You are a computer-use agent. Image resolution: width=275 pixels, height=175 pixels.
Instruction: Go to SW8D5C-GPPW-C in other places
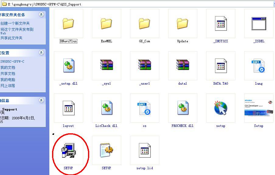(12, 61)
